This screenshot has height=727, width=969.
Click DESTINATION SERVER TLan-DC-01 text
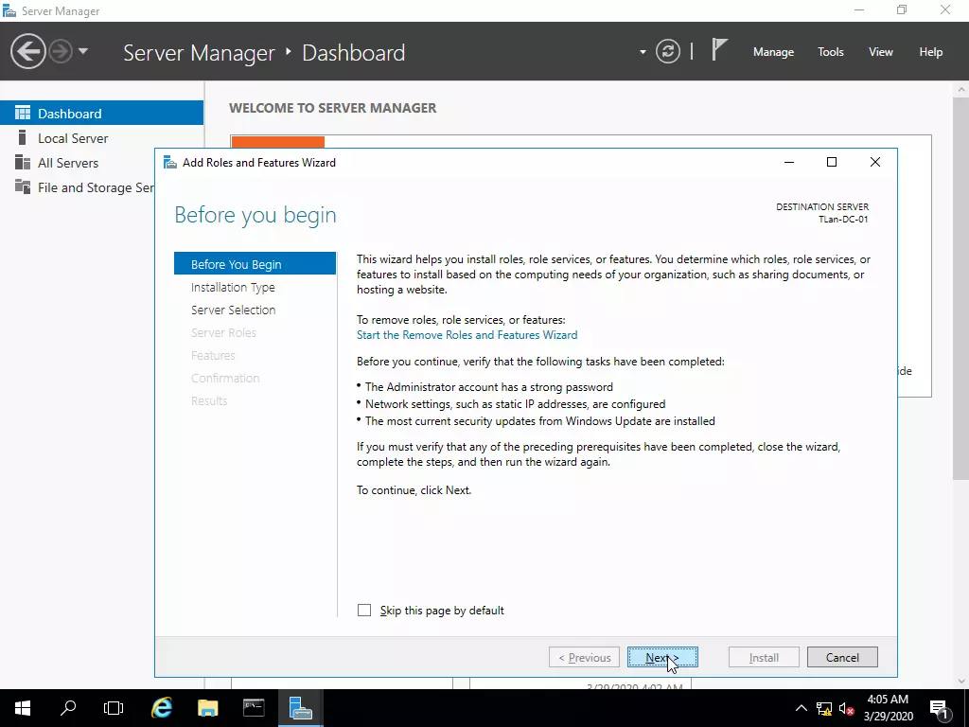coord(822,213)
